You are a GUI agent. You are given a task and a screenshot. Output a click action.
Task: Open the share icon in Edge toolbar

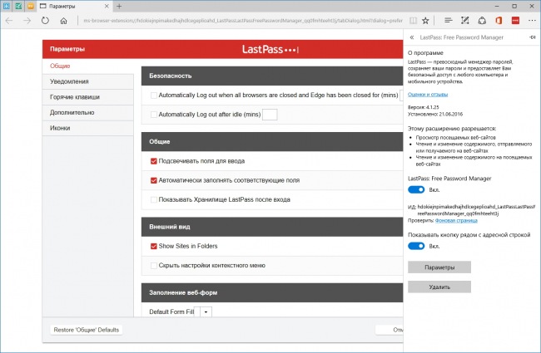click(482, 21)
